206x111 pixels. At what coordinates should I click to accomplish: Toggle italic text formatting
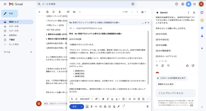108,99
